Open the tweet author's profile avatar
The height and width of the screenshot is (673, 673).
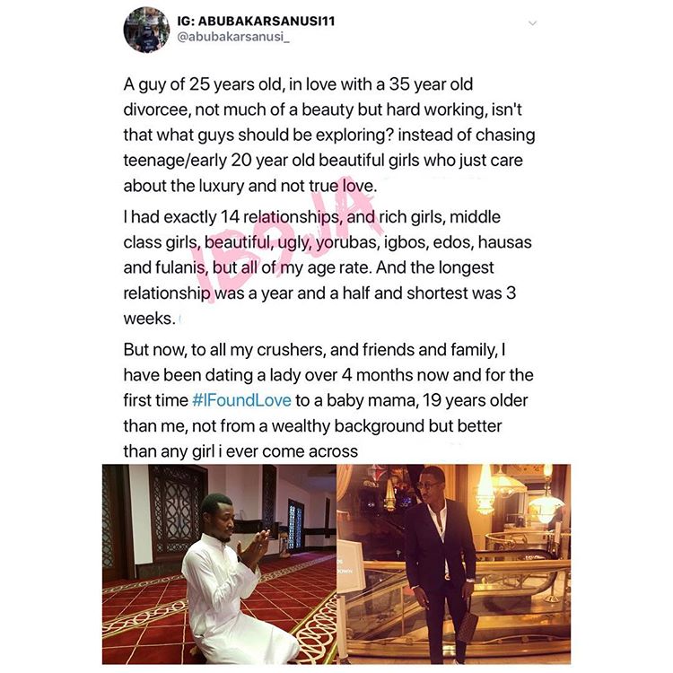pyautogui.click(x=146, y=30)
